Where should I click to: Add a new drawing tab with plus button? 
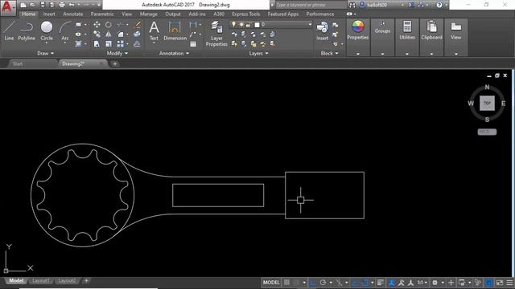[x=115, y=64]
